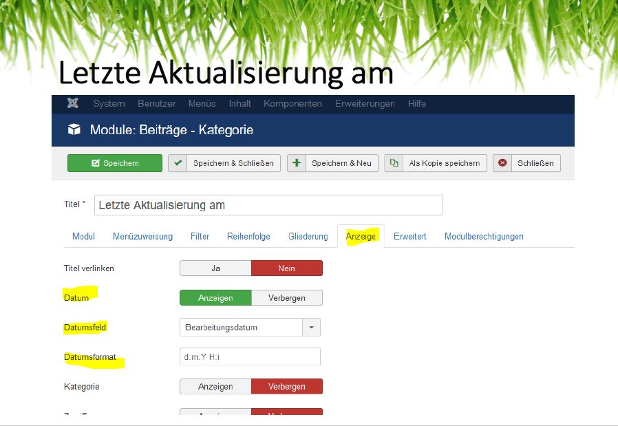Open the Datumsfeld dropdown arrow
The width and height of the screenshot is (618, 426).
[x=312, y=328]
